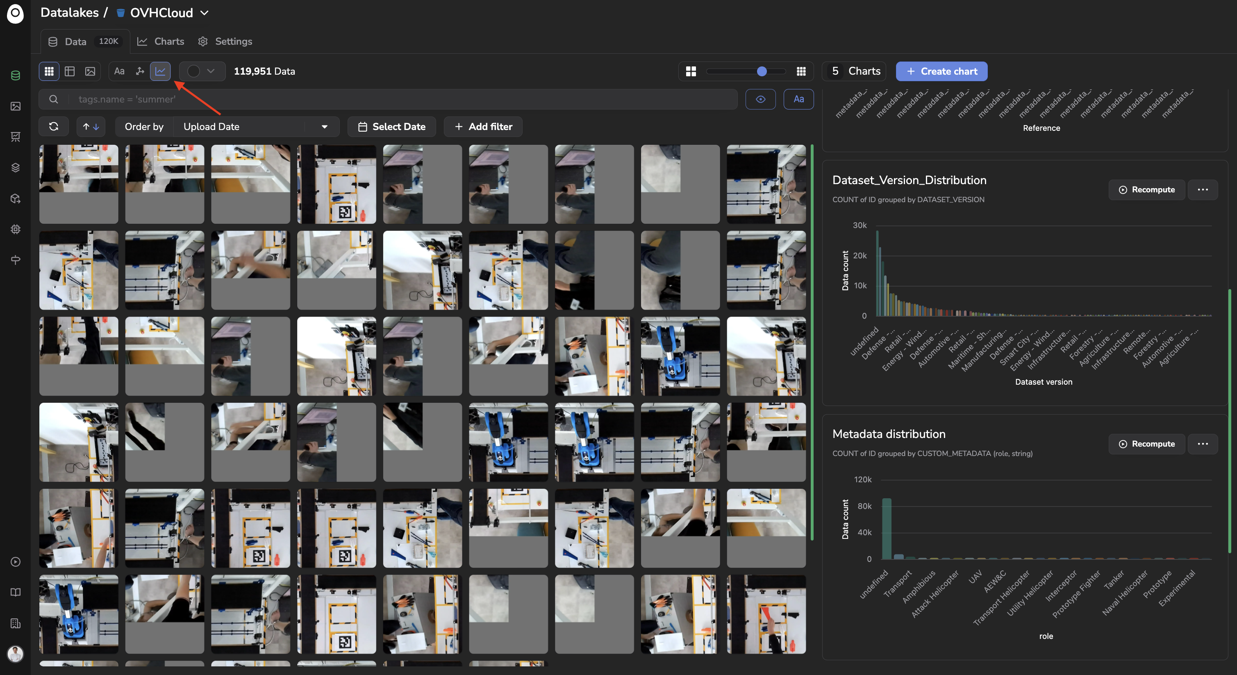
Task: Switch to table view mode
Action: pyautogui.click(x=70, y=71)
